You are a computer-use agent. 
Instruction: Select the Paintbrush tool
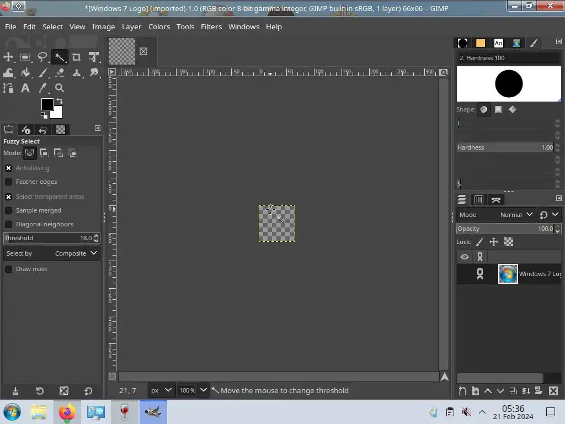point(42,72)
